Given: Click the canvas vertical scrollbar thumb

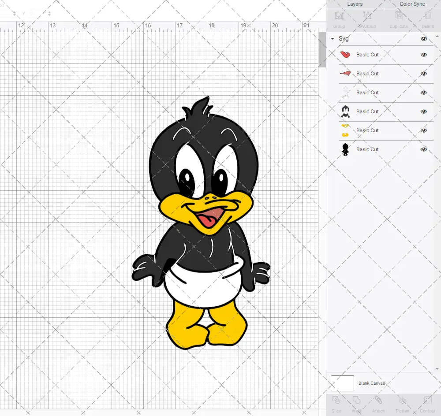Looking at the screenshot, I should click(x=322, y=49).
